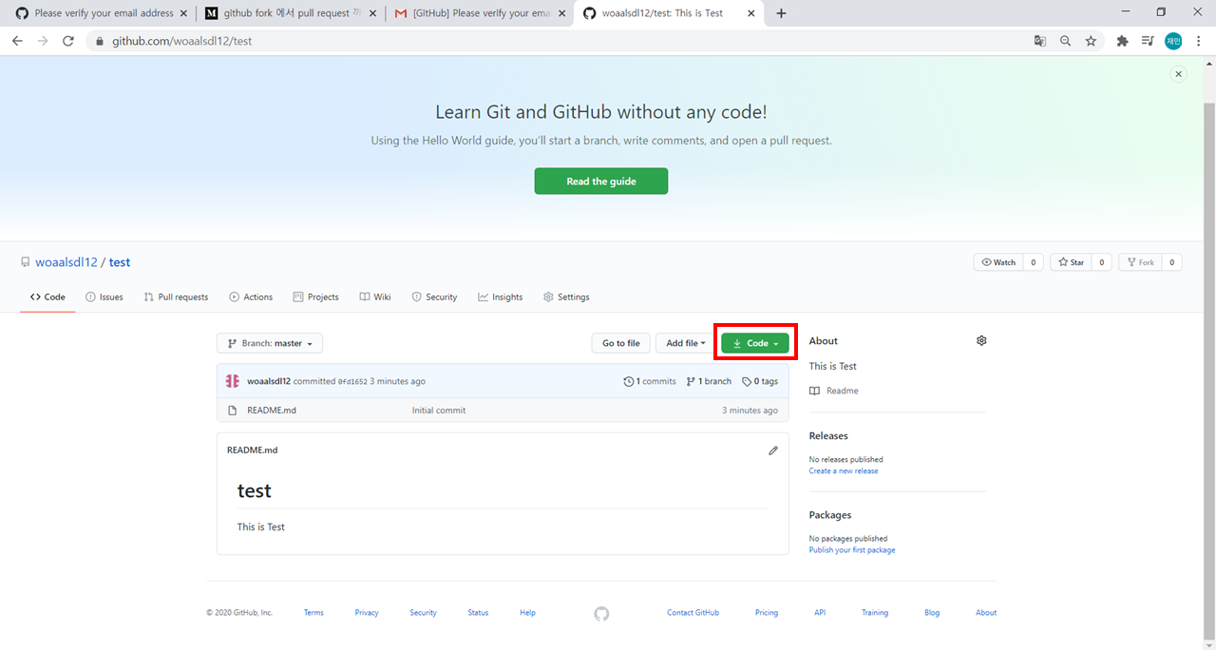Open the Initial commit message link
The height and width of the screenshot is (650, 1216).
(439, 411)
